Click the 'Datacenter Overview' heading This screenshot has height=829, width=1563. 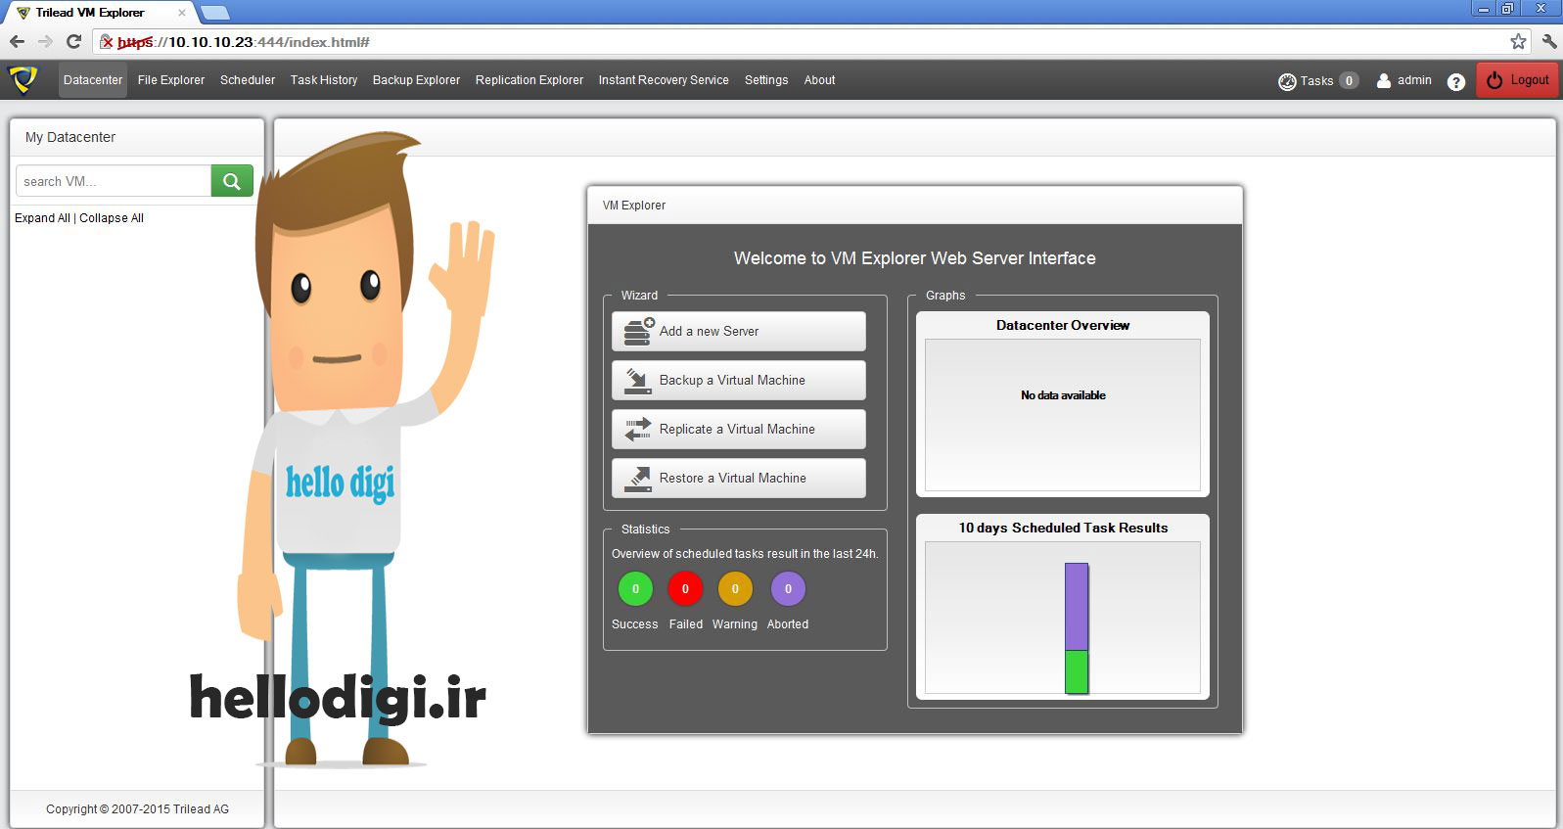1063,325
